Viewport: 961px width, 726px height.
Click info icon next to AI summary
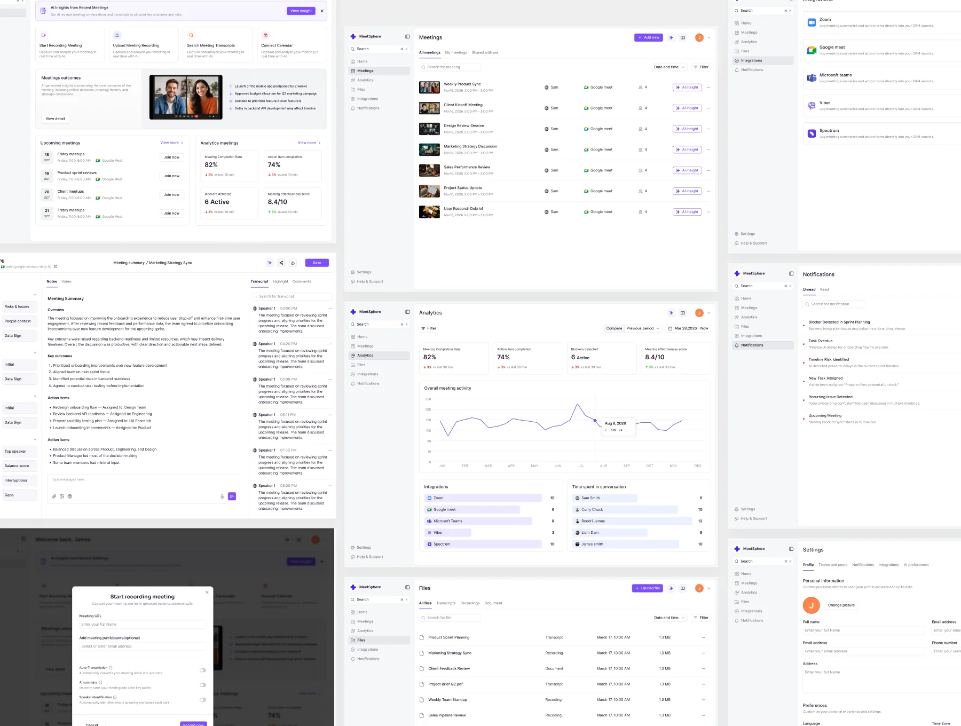point(100,683)
